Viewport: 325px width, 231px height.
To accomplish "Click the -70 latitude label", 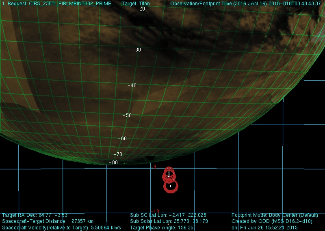I will (118, 154).
